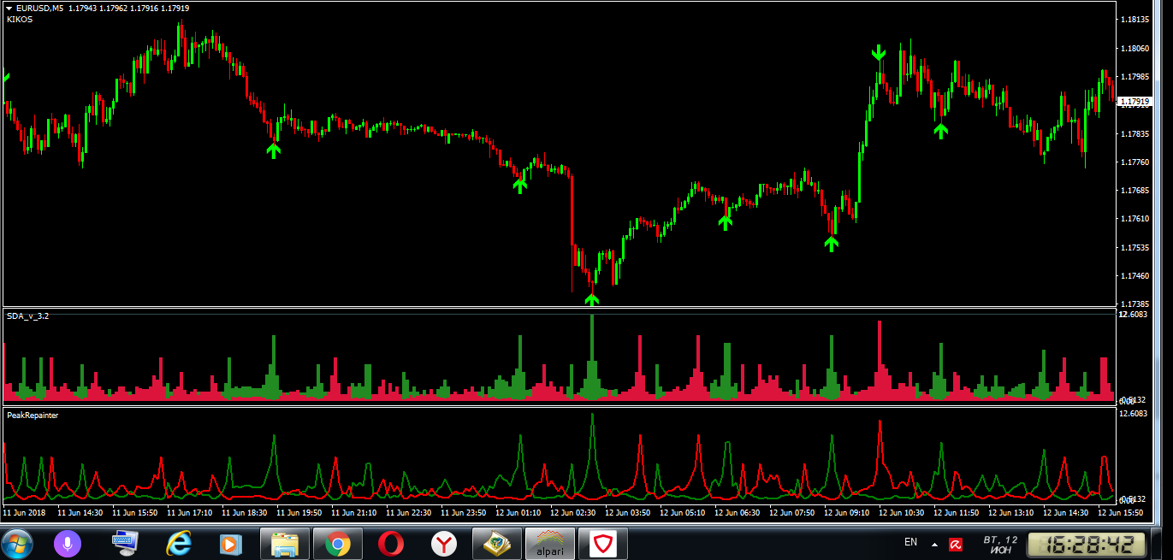Screen dimensions: 1173x560
Task: Open Internet Explorer from the taskbar
Action: (179, 543)
